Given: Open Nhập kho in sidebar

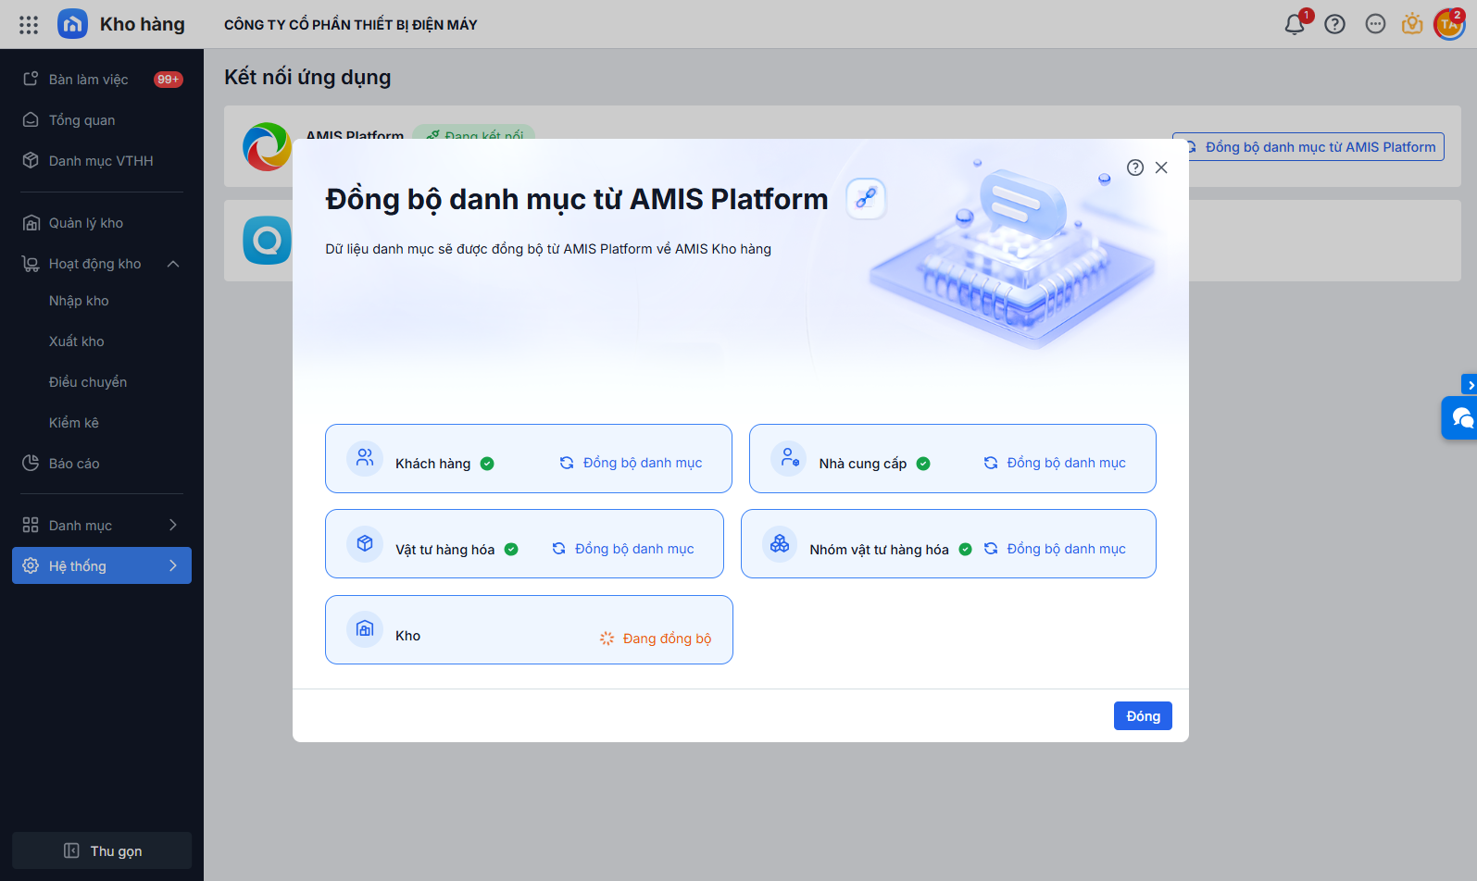Looking at the screenshot, I should pos(79,301).
